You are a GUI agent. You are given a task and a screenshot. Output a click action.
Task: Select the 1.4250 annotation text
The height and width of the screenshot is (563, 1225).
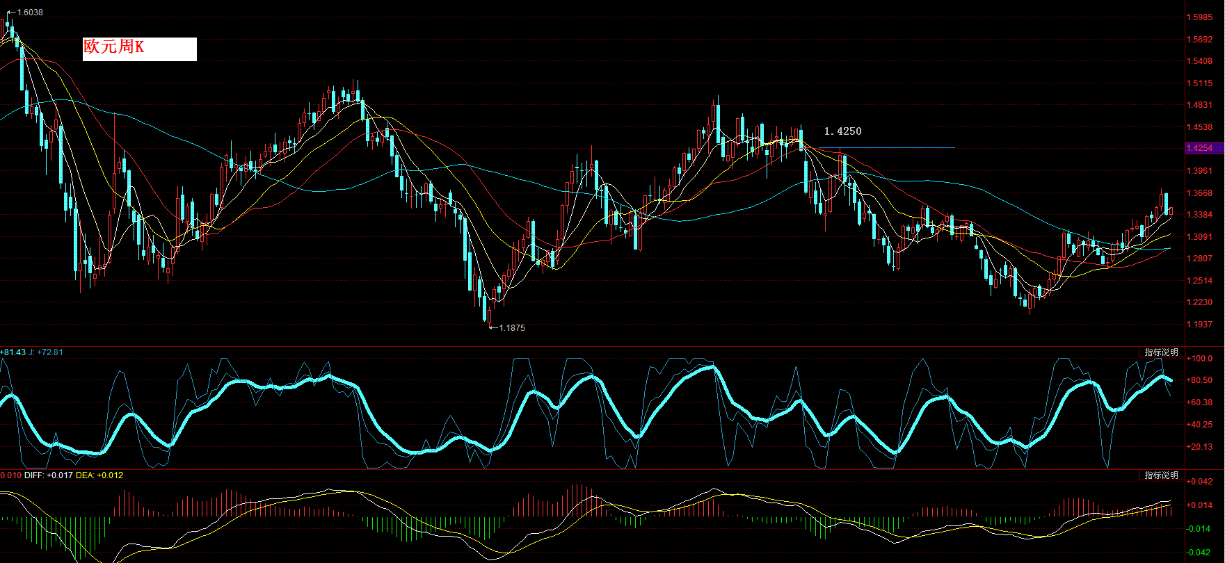coord(842,131)
